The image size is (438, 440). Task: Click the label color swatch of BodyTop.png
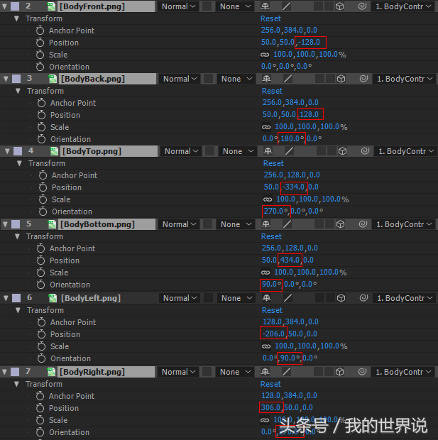point(17,151)
